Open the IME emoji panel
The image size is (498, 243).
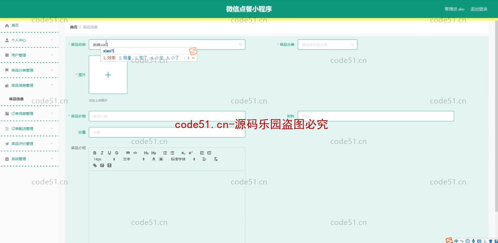tap(468, 241)
